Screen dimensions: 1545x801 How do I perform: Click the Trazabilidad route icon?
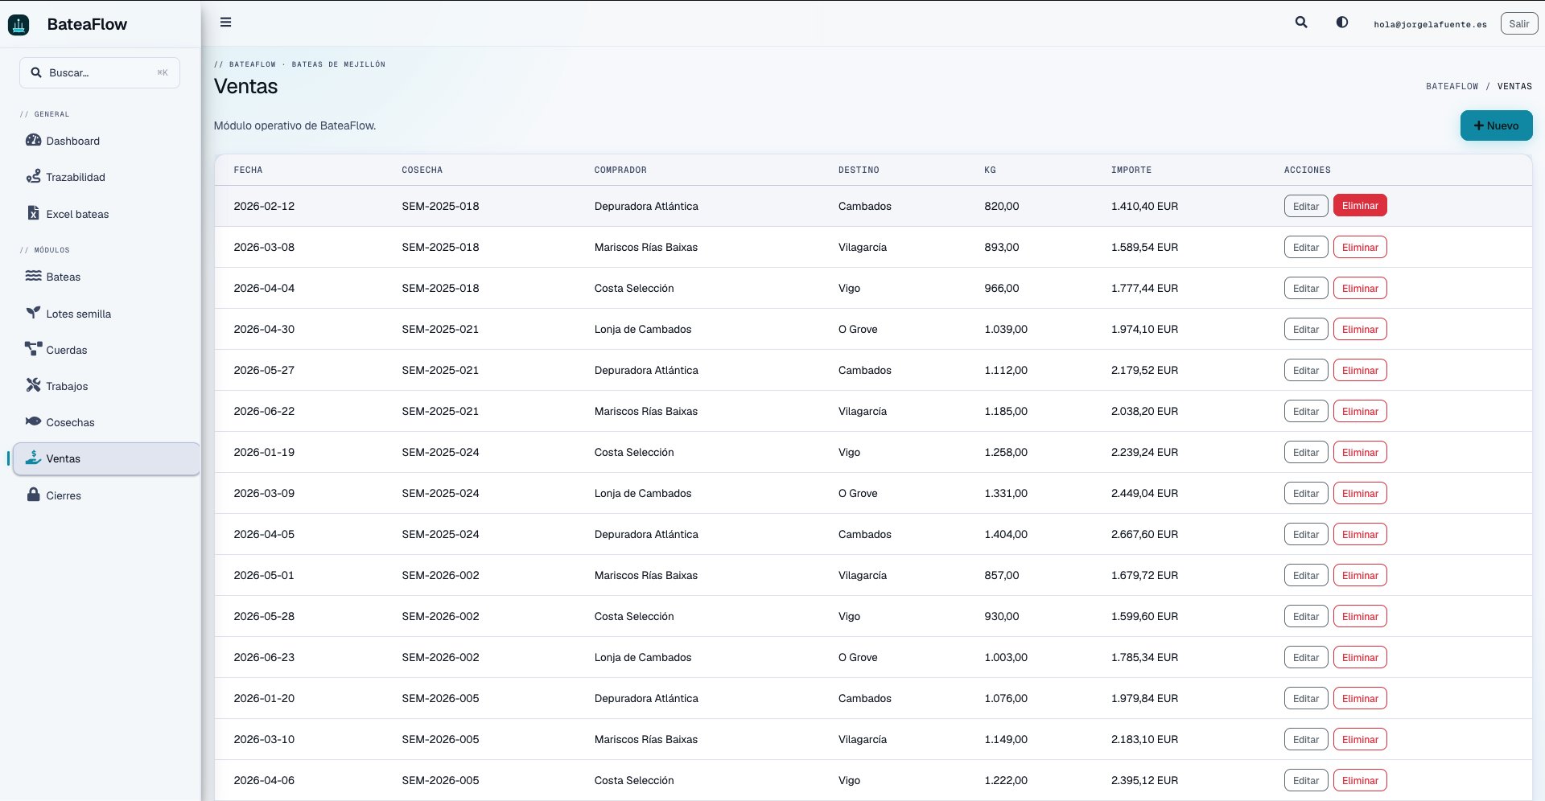point(33,177)
